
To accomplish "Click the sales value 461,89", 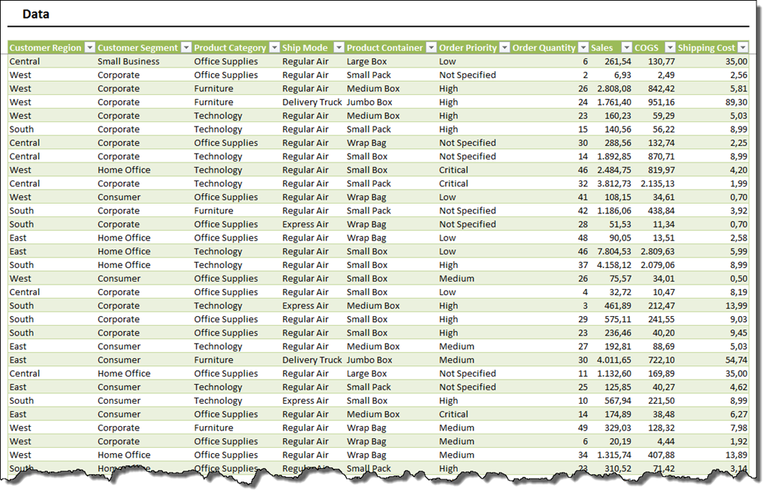I will click(618, 306).
